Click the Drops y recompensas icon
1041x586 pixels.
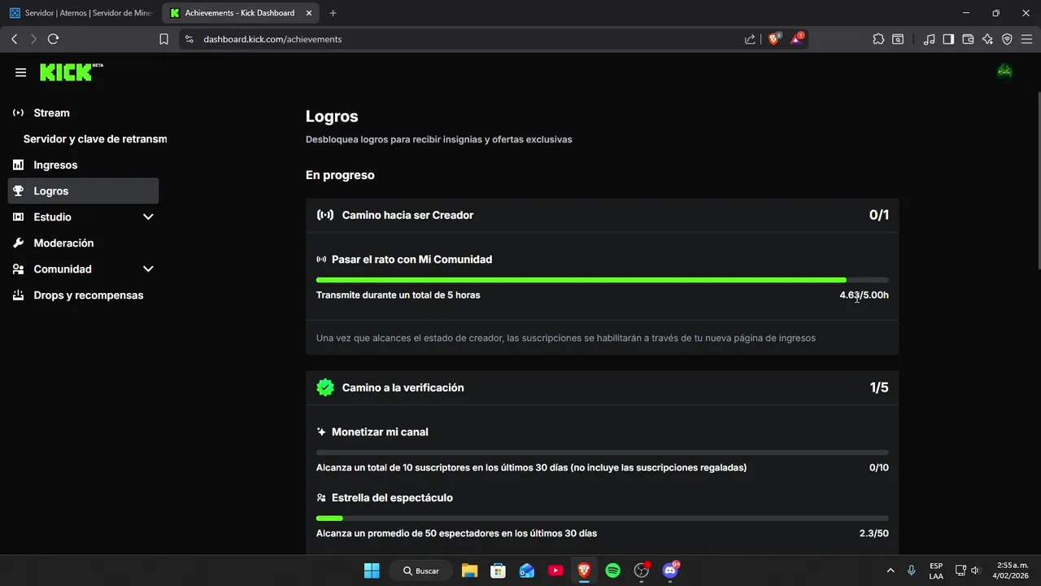[18, 295]
